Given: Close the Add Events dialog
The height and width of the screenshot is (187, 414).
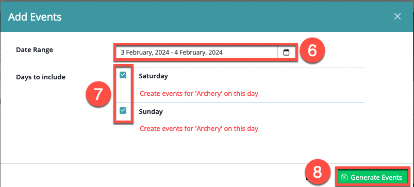Looking at the screenshot, I should click(x=398, y=16).
